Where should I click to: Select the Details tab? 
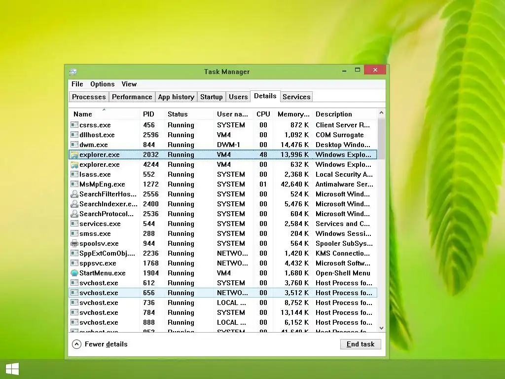click(x=265, y=96)
